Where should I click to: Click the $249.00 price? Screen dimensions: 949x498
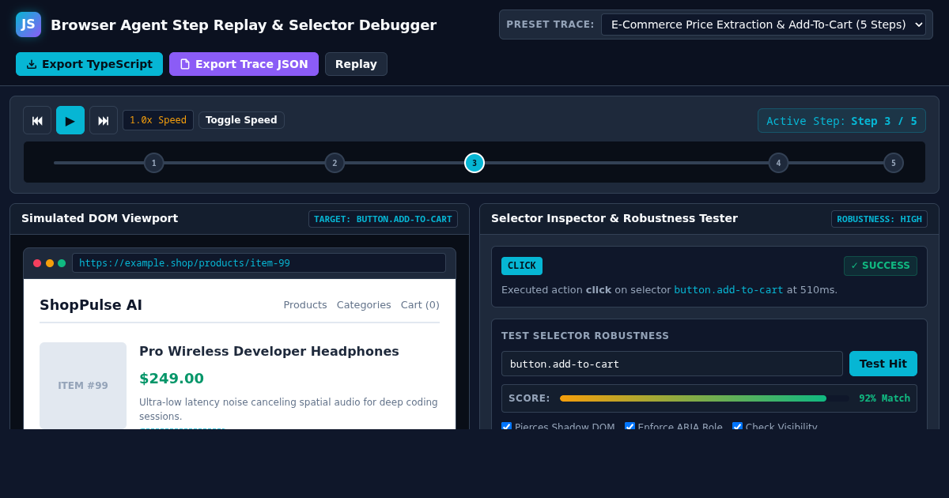click(x=172, y=379)
